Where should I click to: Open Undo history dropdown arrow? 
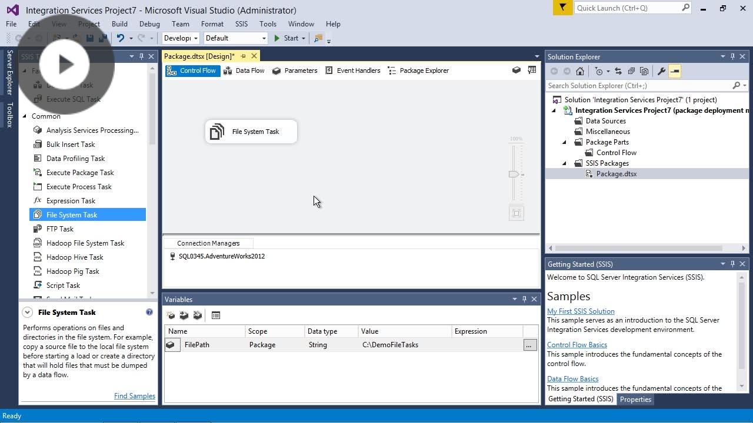click(131, 38)
